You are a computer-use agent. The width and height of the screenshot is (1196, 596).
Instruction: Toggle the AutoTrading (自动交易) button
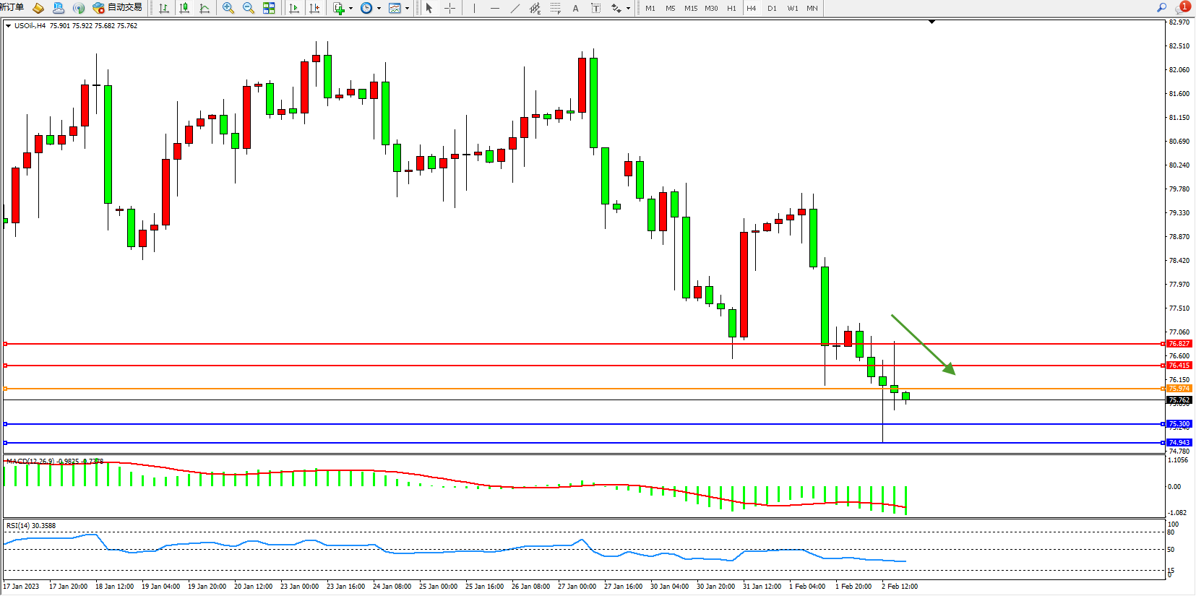(x=118, y=7)
